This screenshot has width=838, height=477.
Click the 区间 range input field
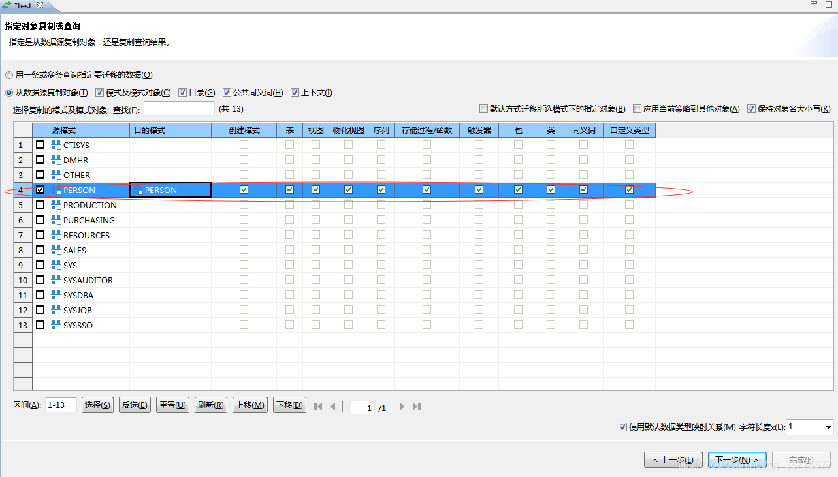click(61, 405)
